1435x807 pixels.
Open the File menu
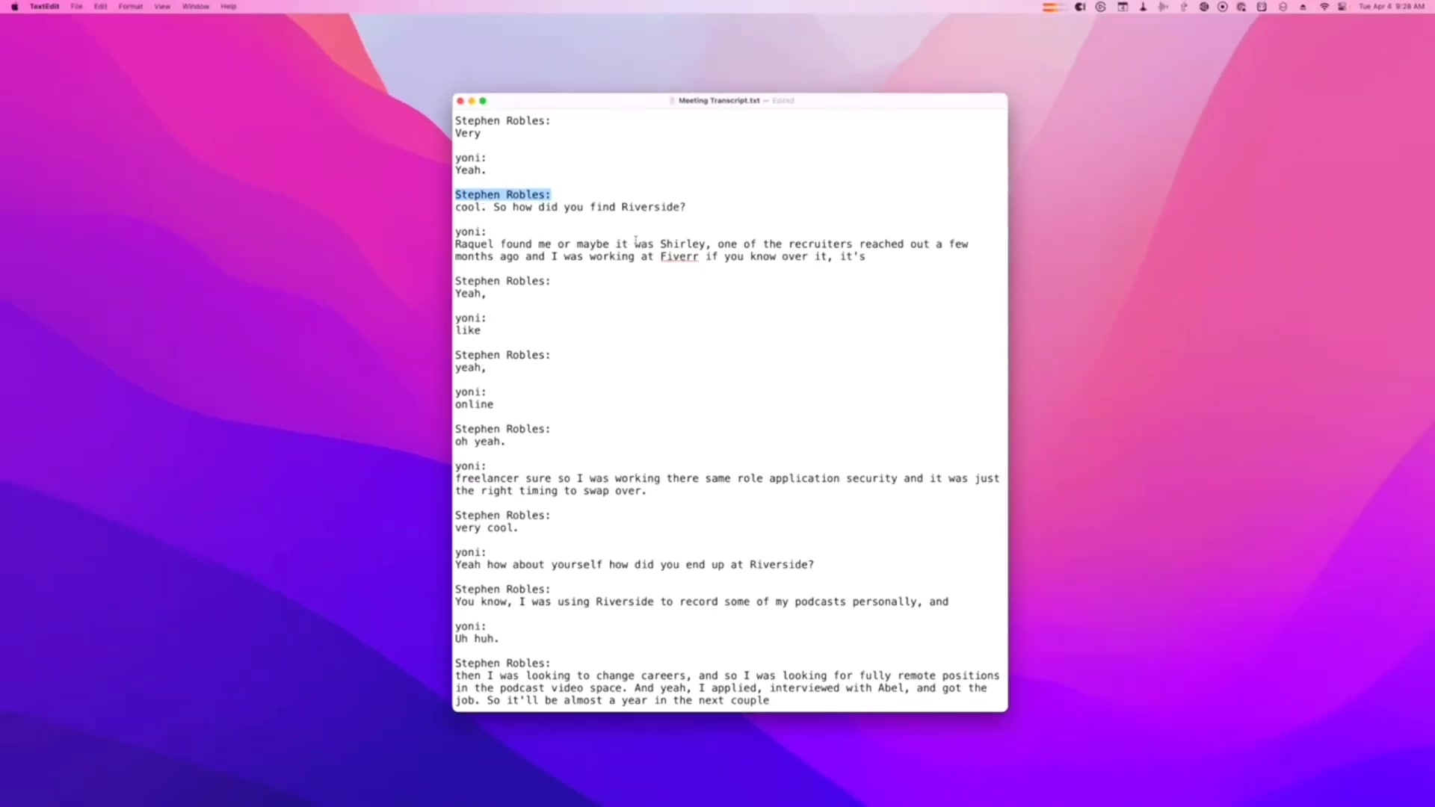[x=76, y=7]
